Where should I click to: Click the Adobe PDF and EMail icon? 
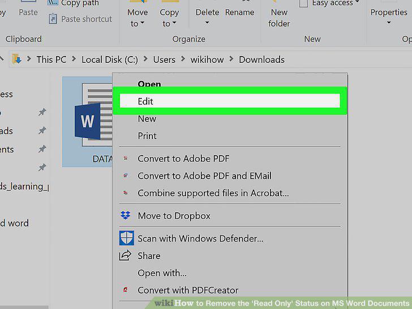[126, 175]
